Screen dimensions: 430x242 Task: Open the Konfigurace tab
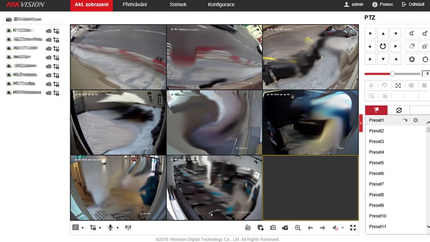[221, 5]
